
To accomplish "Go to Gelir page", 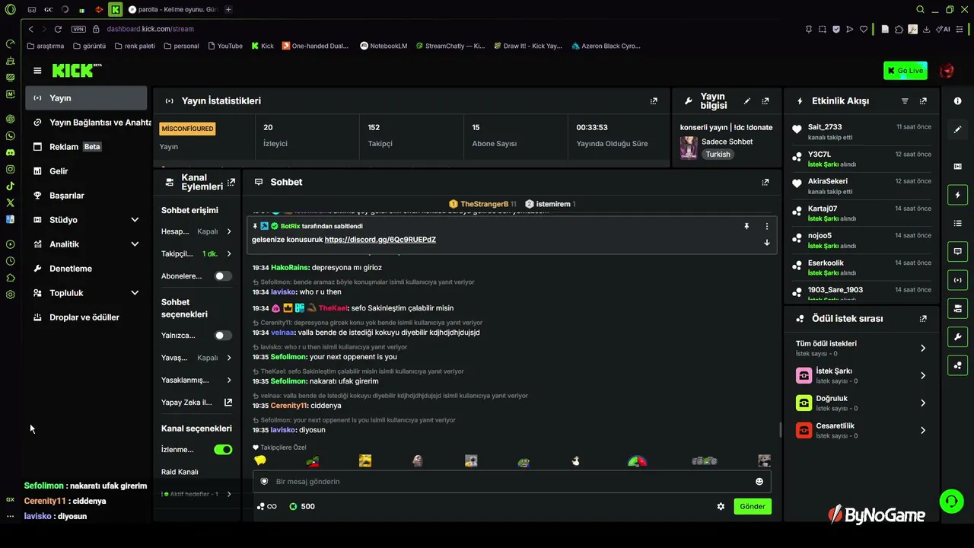I will (x=86, y=171).
